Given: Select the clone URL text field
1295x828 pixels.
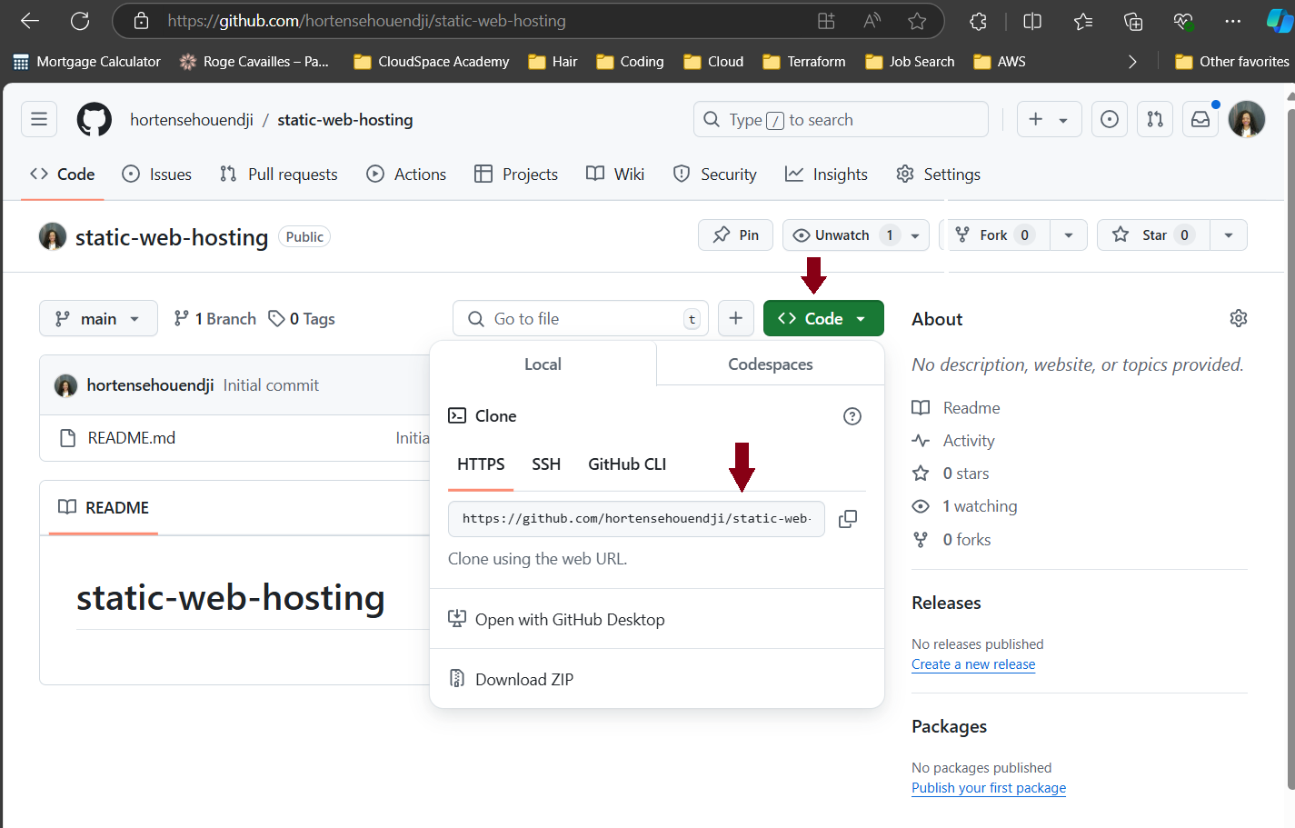Looking at the screenshot, I should 636,519.
